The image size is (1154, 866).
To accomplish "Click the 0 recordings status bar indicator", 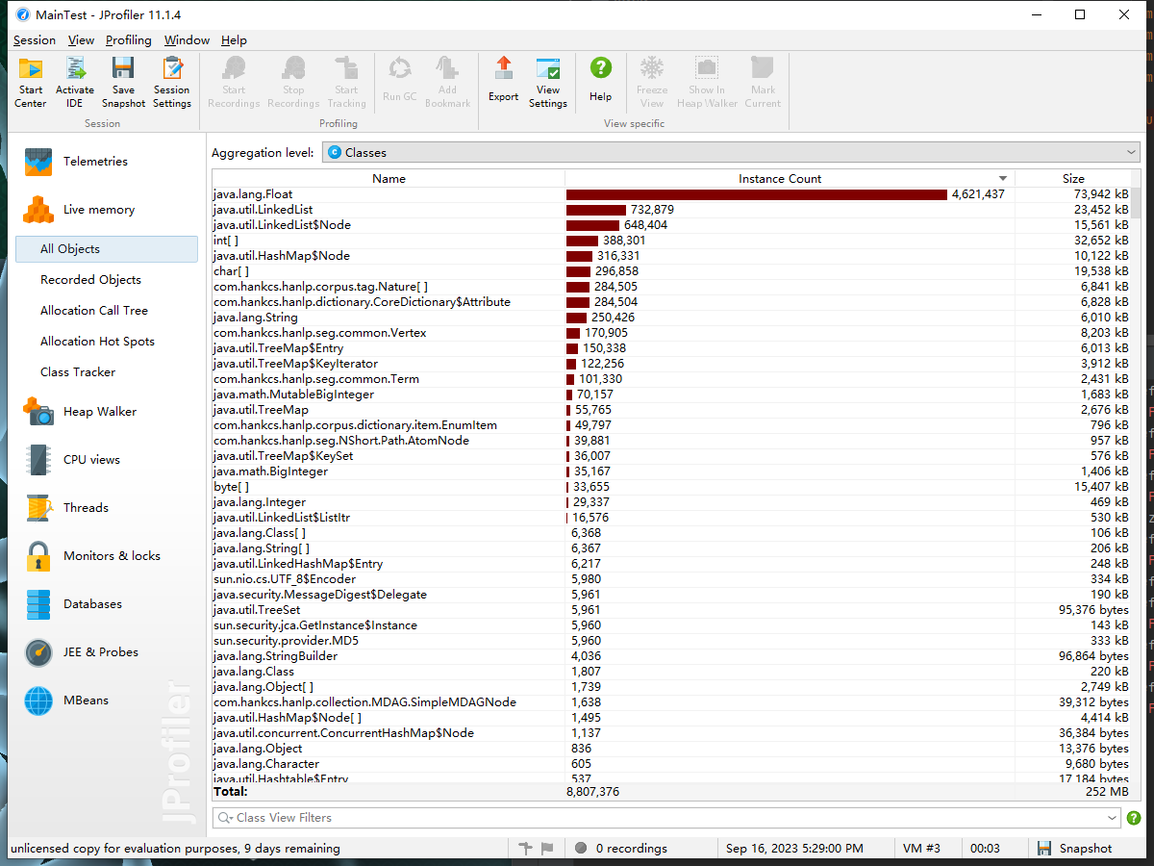I will point(621,849).
